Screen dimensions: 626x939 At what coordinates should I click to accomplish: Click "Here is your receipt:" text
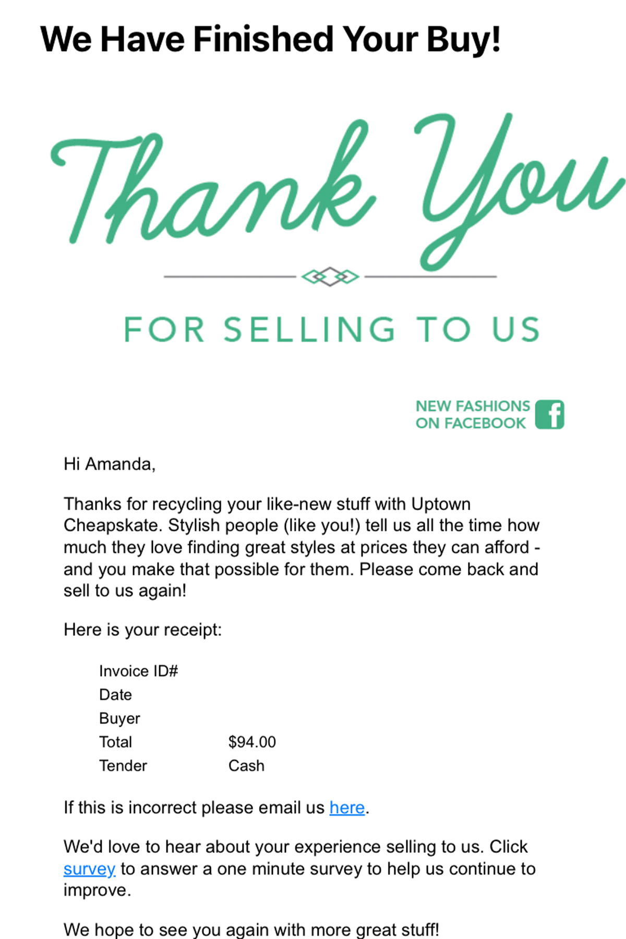[x=142, y=630]
